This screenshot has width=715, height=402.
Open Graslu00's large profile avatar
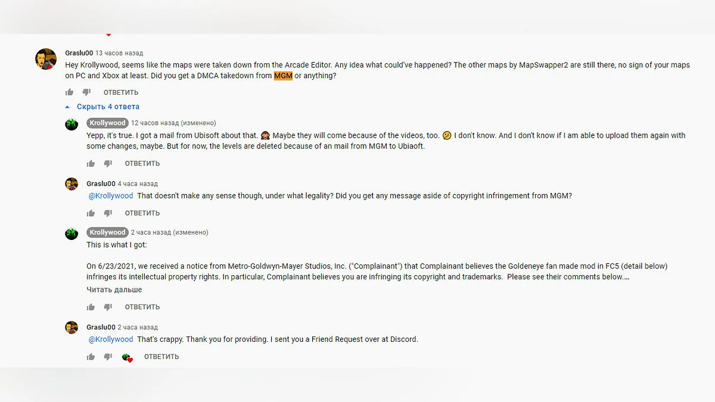coord(46,59)
